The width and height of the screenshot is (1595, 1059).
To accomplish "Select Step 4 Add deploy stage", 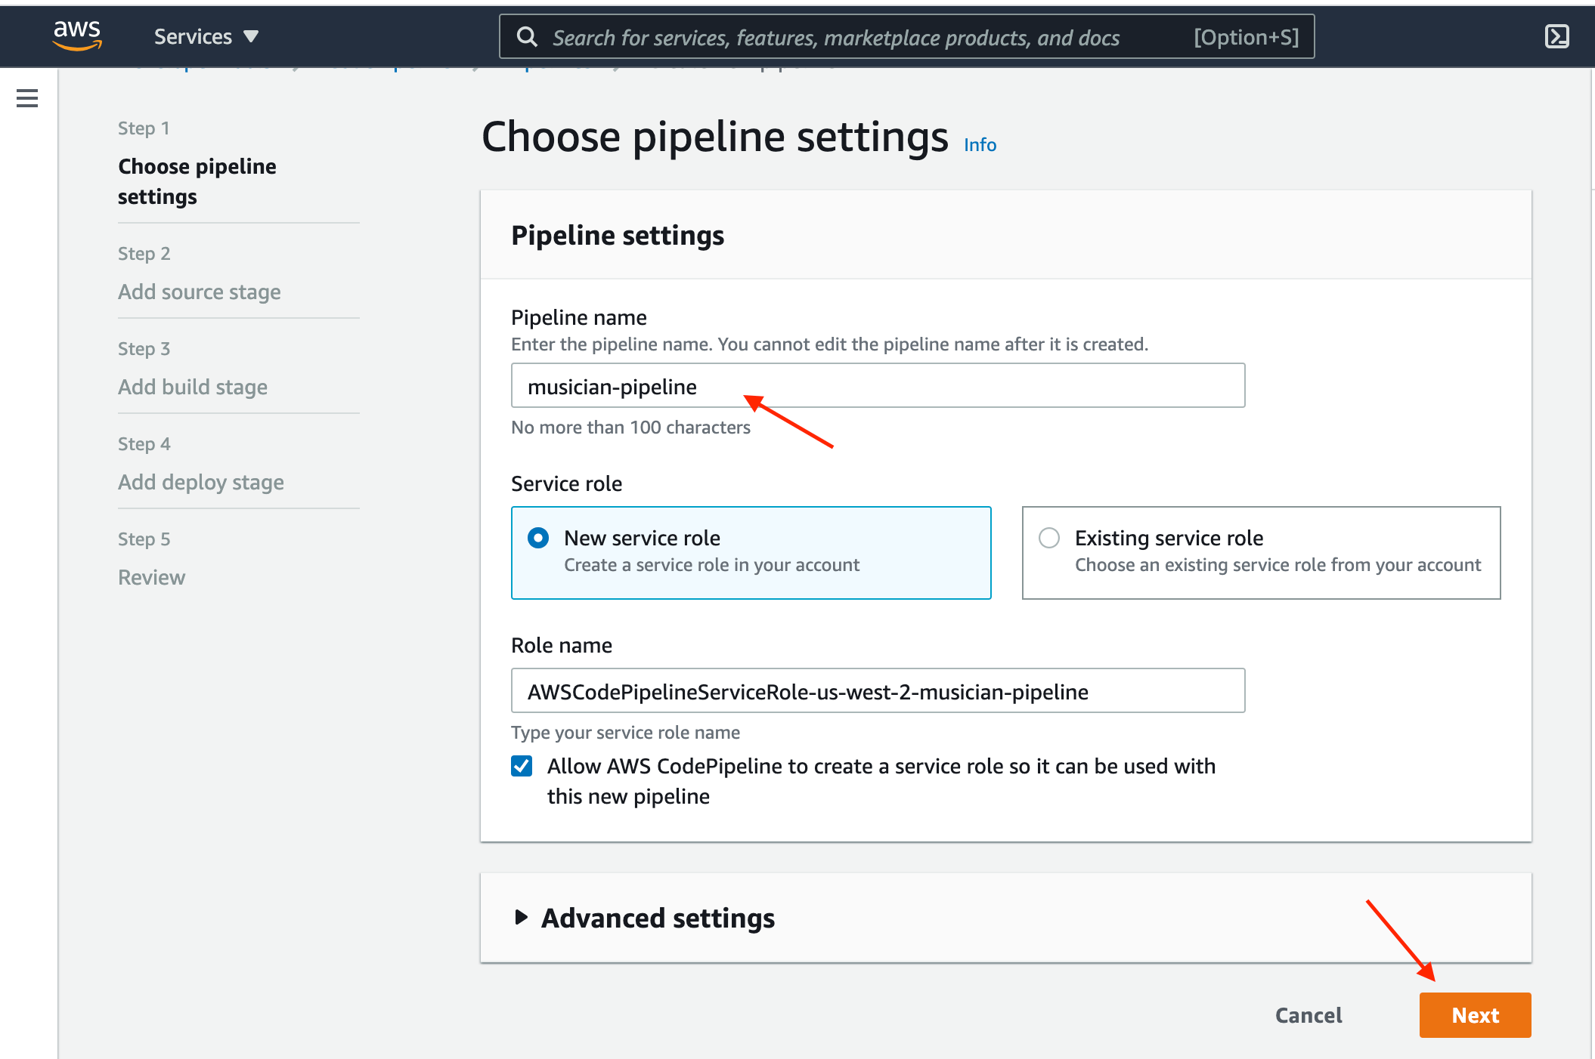I will pos(201,482).
